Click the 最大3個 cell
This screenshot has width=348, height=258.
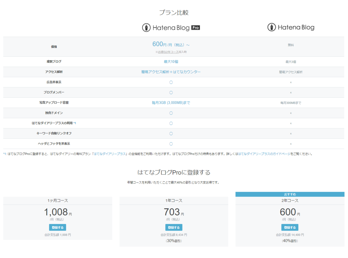point(291,62)
